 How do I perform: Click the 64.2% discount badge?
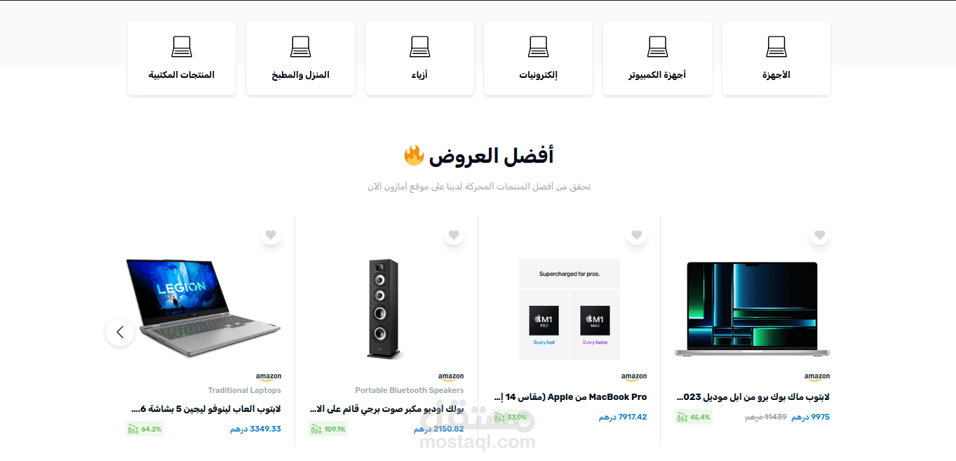(x=144, y=429)
